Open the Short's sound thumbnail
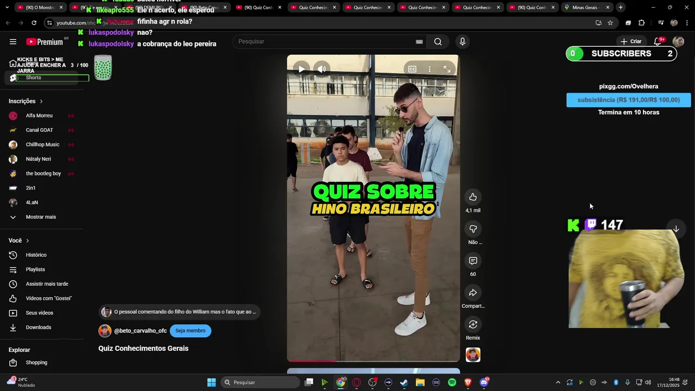Screen dimensions: 695x391 tap(473, 355)
